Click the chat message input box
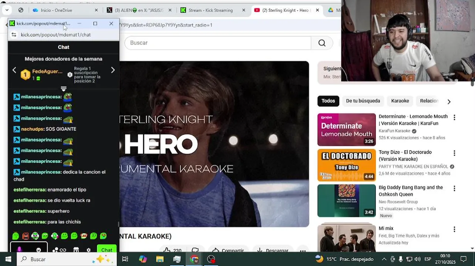This screenshot has width=475, height=266. coord(29,248)
